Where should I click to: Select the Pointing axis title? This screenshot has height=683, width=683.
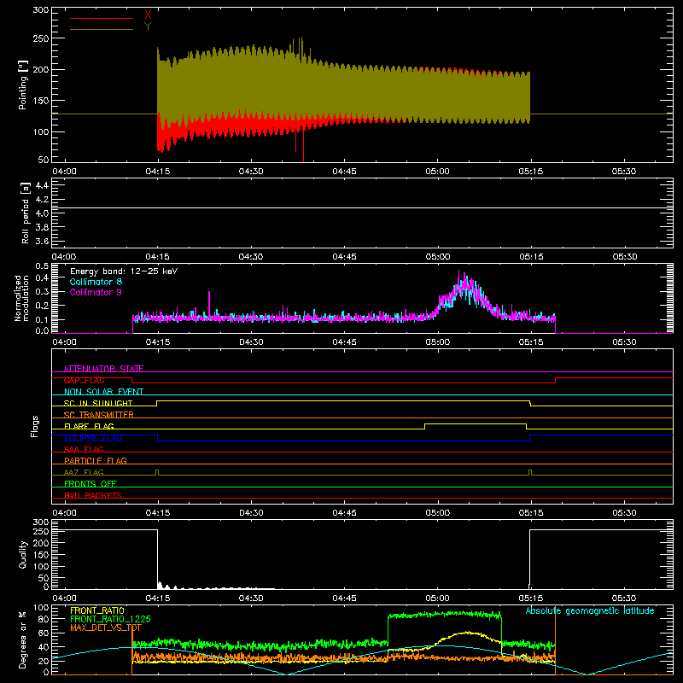pyautogui.click(x=23, y=85)
